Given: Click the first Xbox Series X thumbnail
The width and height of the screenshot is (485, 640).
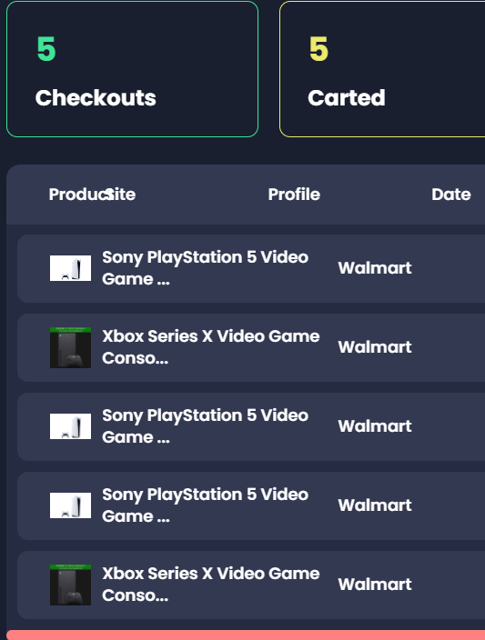Looking at the screenshot, I should pos(70,347).
